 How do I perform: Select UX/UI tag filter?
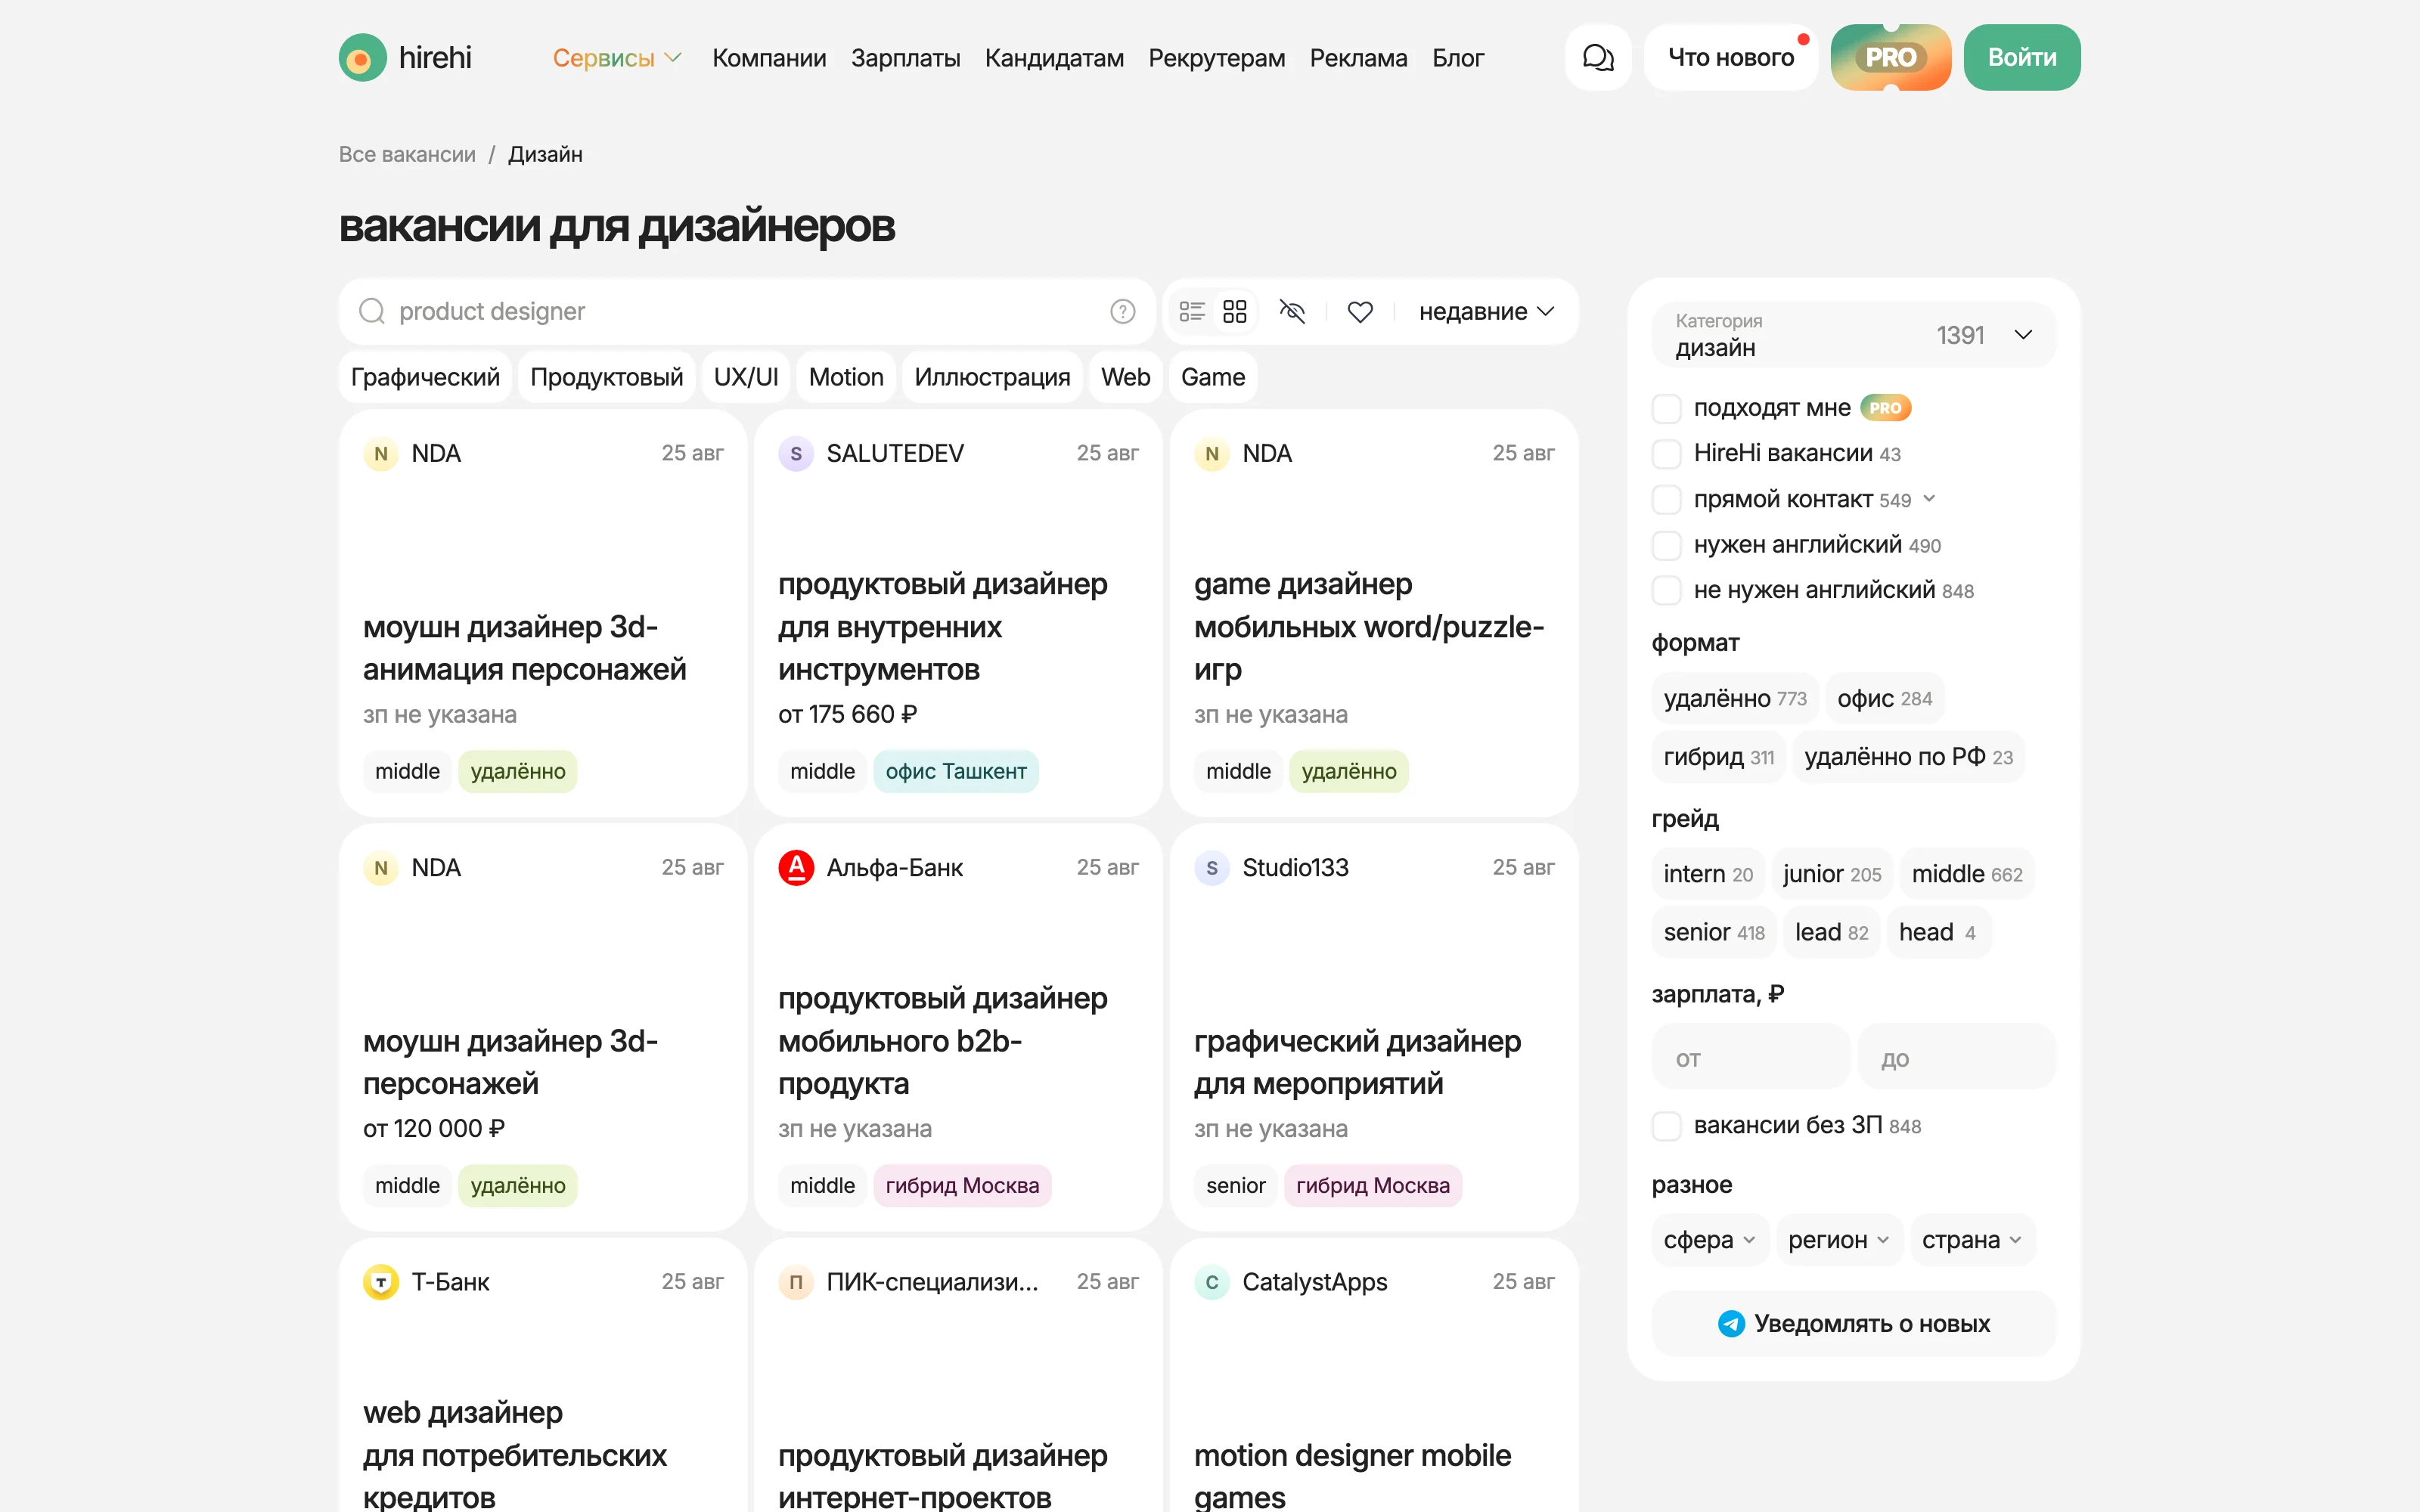[746, 377]
